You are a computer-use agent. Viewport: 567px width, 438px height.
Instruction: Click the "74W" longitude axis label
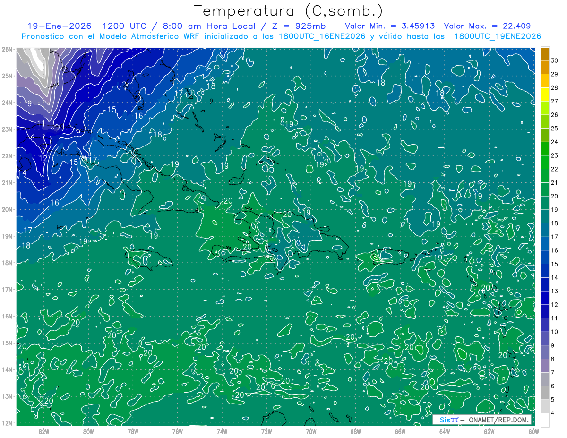click(222, 431)
